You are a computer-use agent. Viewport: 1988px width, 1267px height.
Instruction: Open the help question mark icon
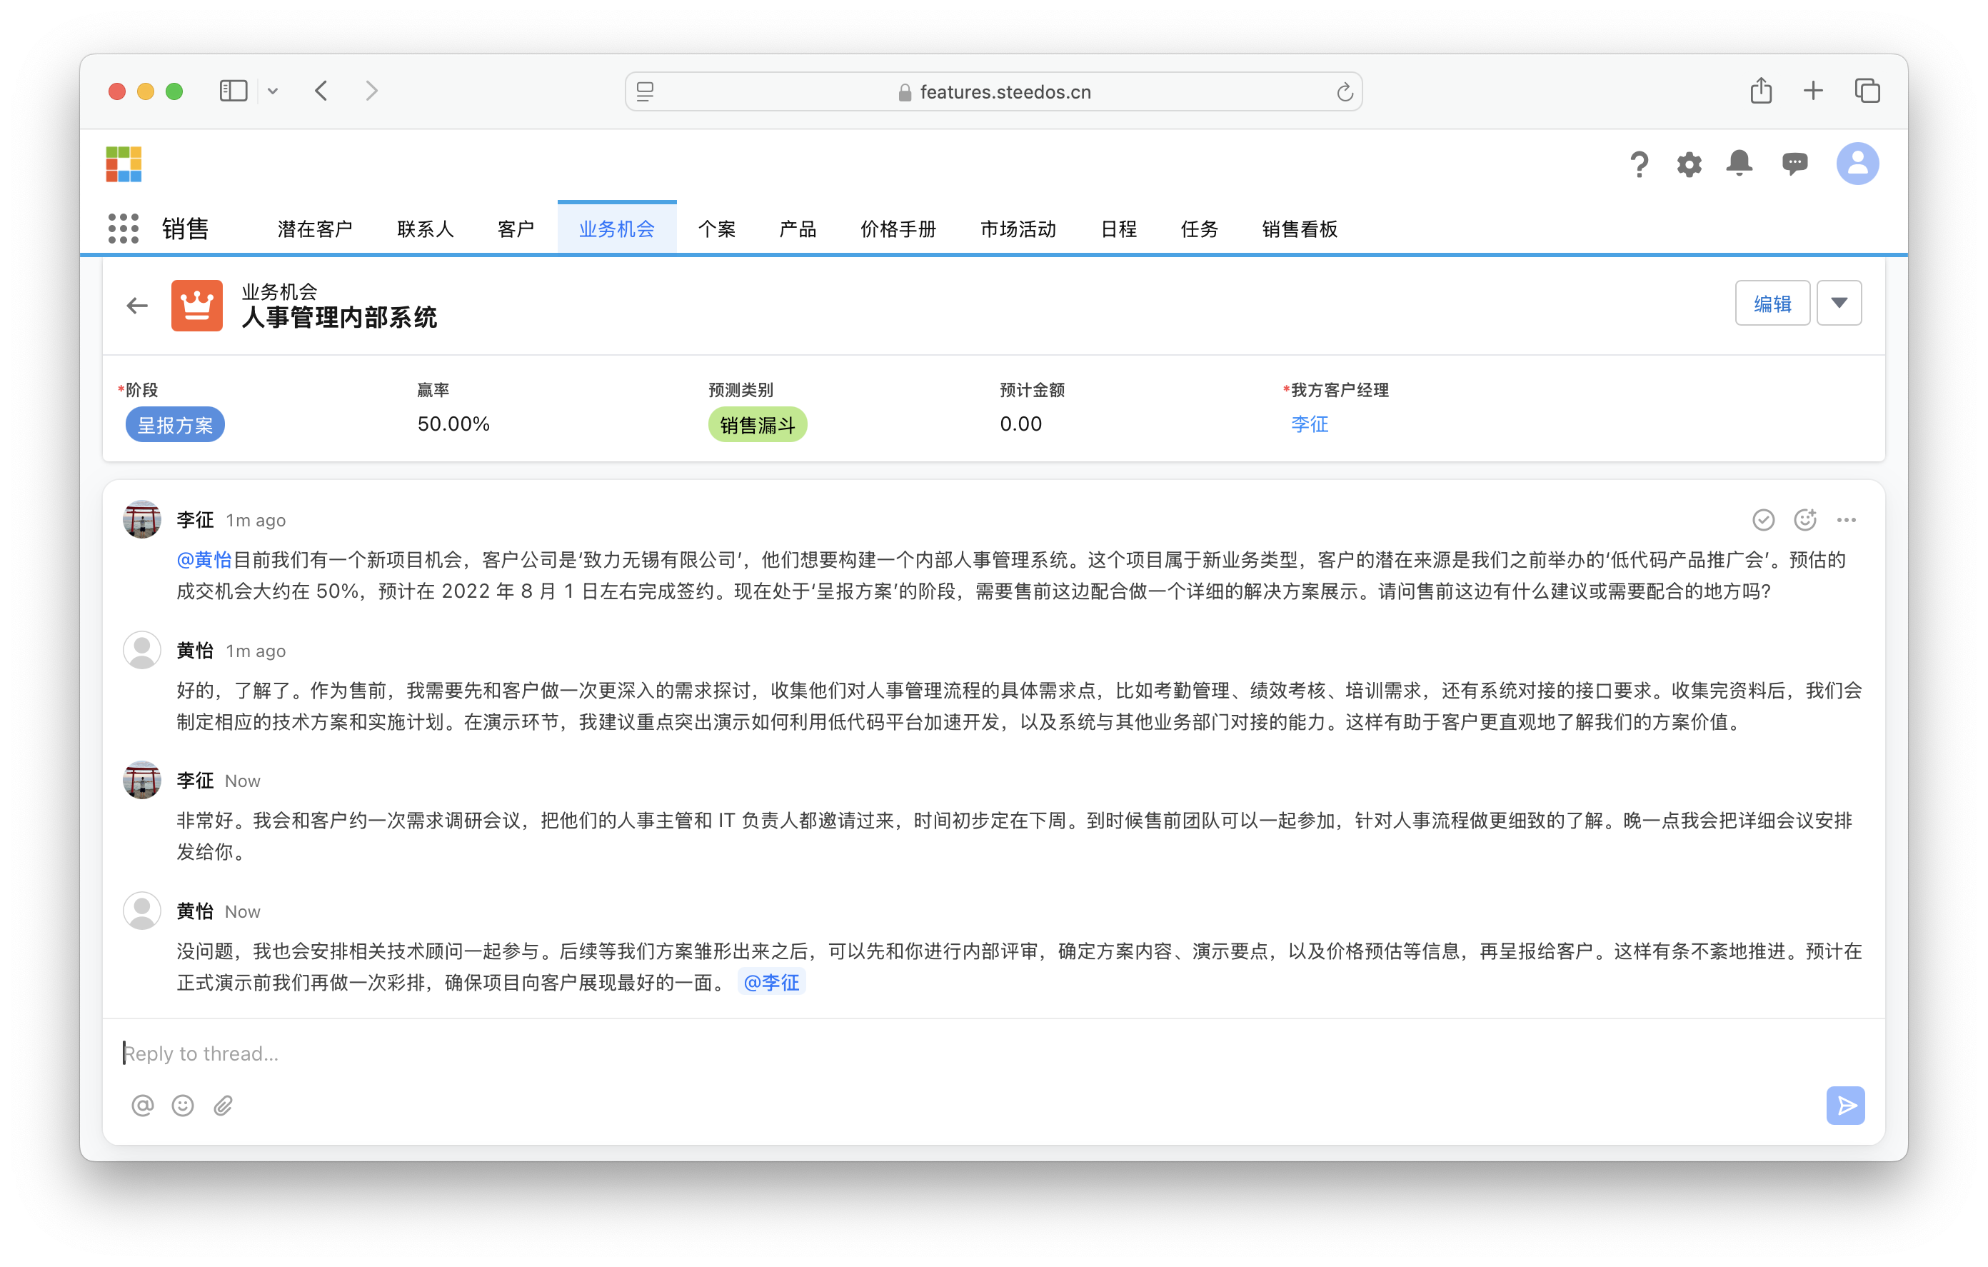pyautogui.click(x=1639, y=164)
